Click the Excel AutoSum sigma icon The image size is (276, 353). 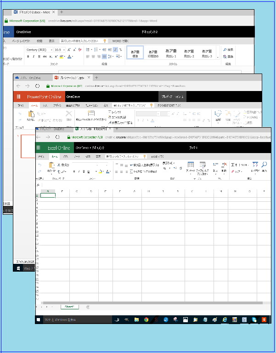tap(233, 165)
